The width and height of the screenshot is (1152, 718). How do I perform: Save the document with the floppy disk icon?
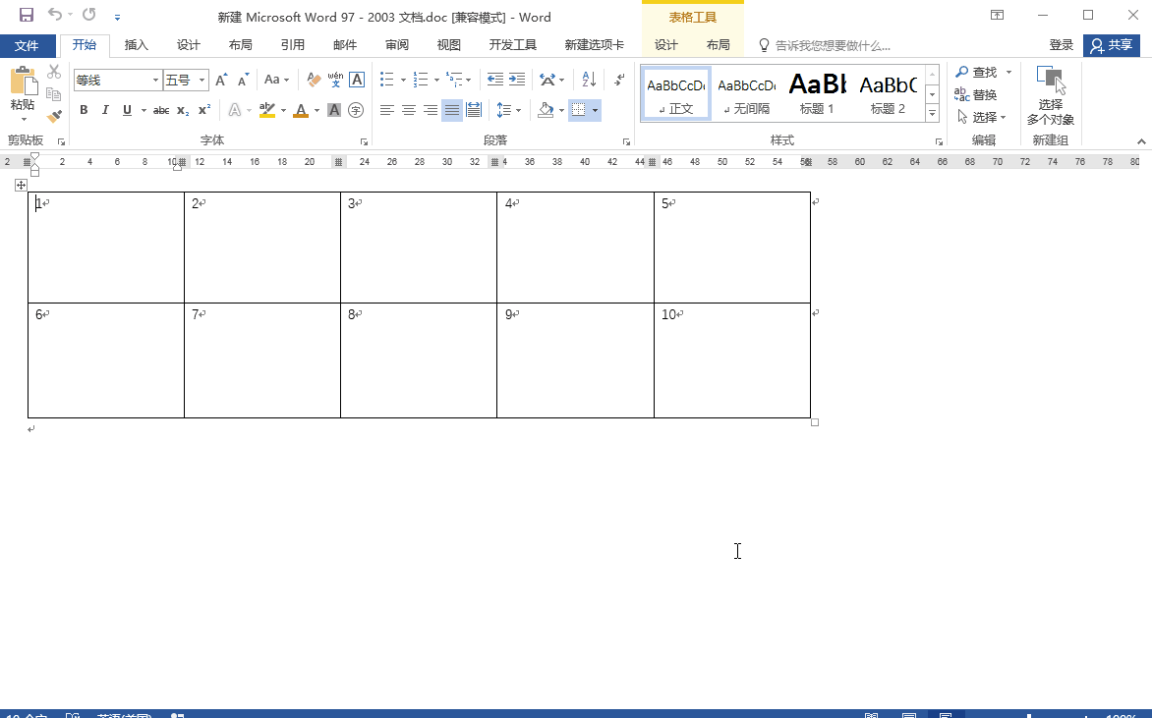(x=26, y=15)
